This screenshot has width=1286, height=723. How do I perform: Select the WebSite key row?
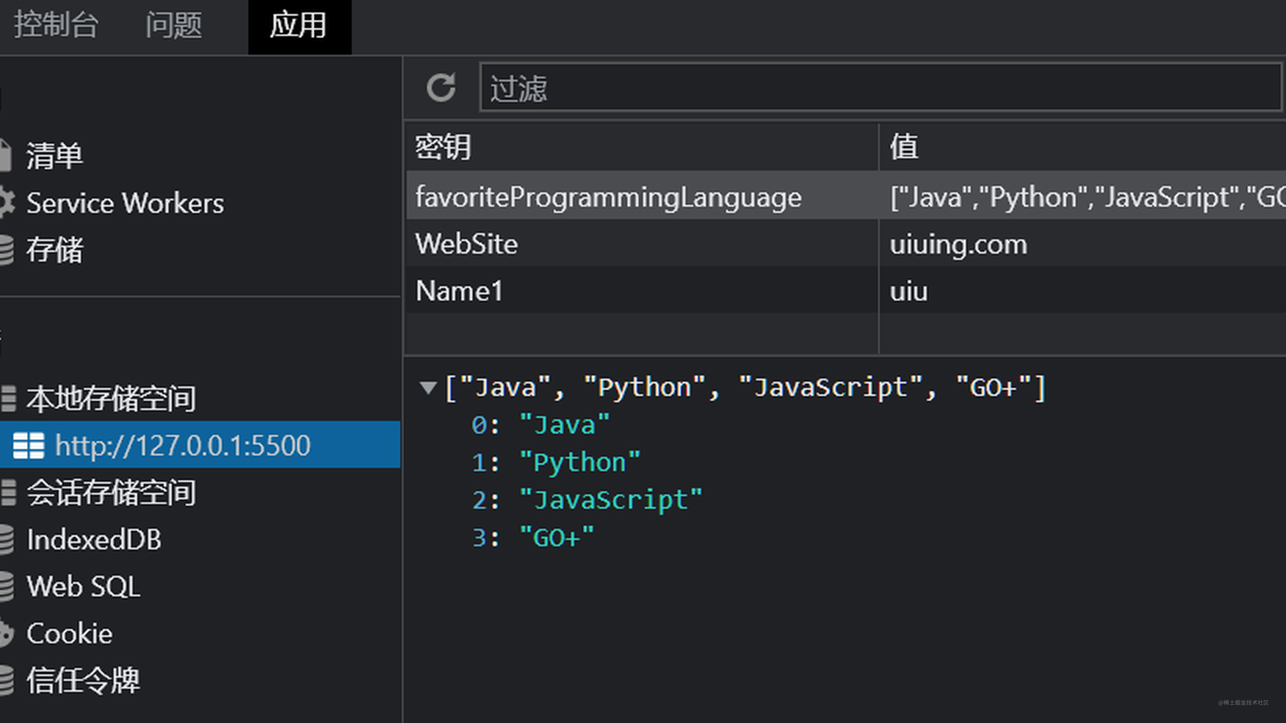(x=466, y=244)
